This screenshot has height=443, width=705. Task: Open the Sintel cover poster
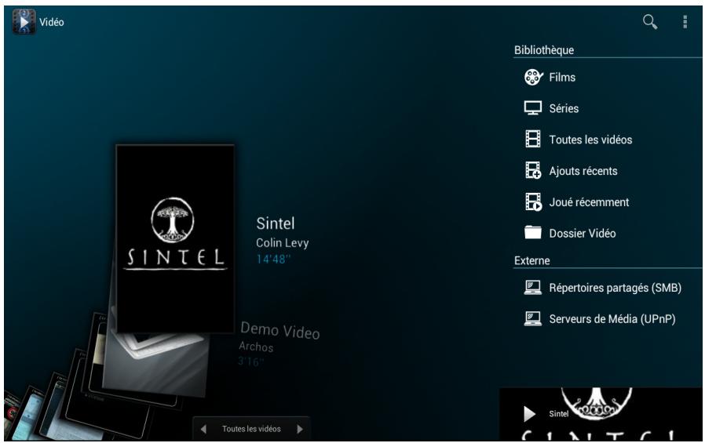point(175,238)
